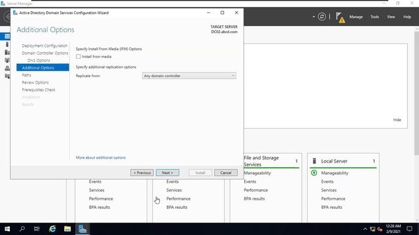Select Domain Controller Options step
Screen dimensions: 419x235
pos(45,53)
